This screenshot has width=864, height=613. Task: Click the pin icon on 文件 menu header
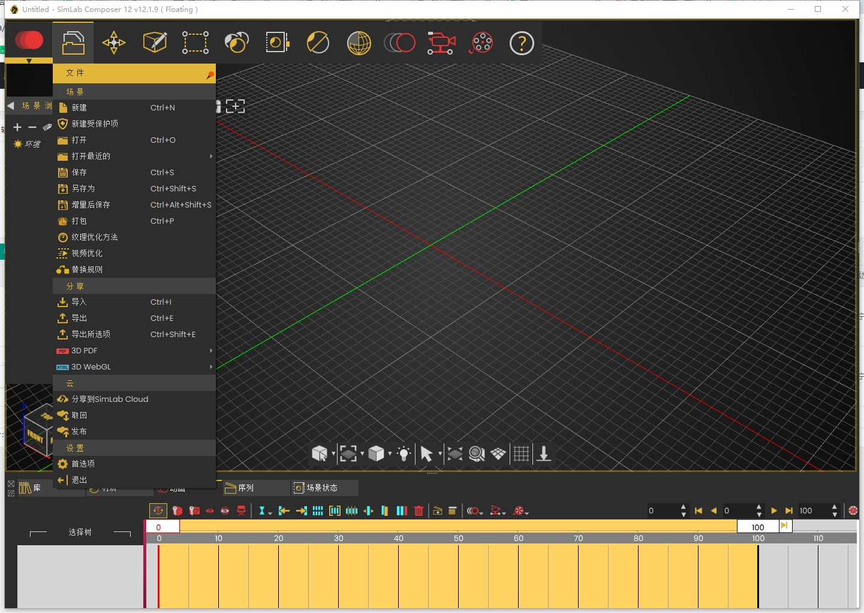point(210,75)
